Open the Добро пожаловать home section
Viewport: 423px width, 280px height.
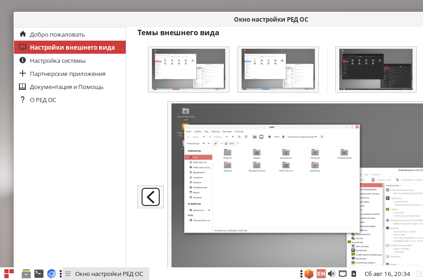pyautogui.click(x=70, y=34)
